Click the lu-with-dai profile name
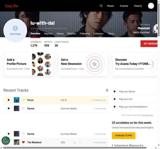 coord(42,23)
